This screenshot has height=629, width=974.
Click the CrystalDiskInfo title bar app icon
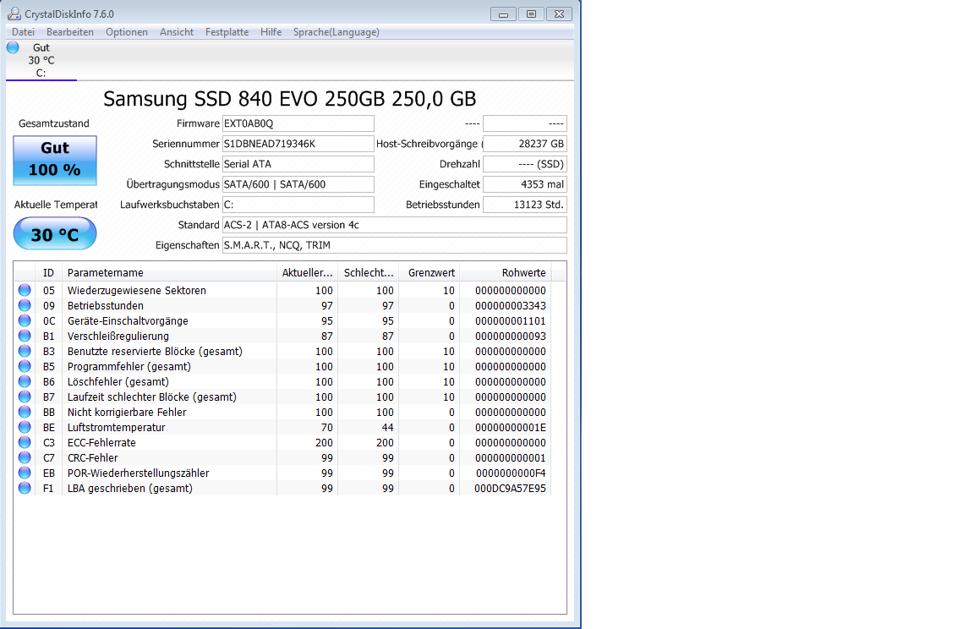click(14, 14)
